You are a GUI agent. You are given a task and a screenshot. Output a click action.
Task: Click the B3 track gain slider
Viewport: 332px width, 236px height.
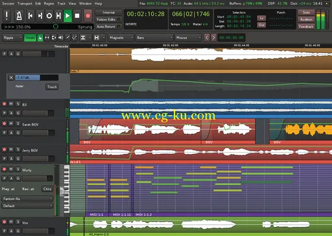pyautogui.click(x=38, y=113)
